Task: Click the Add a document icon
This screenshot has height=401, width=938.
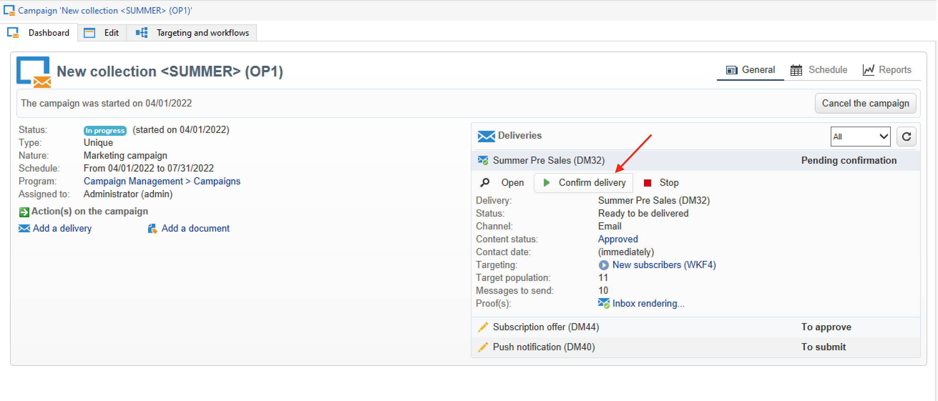Action: tap(152, 228)
